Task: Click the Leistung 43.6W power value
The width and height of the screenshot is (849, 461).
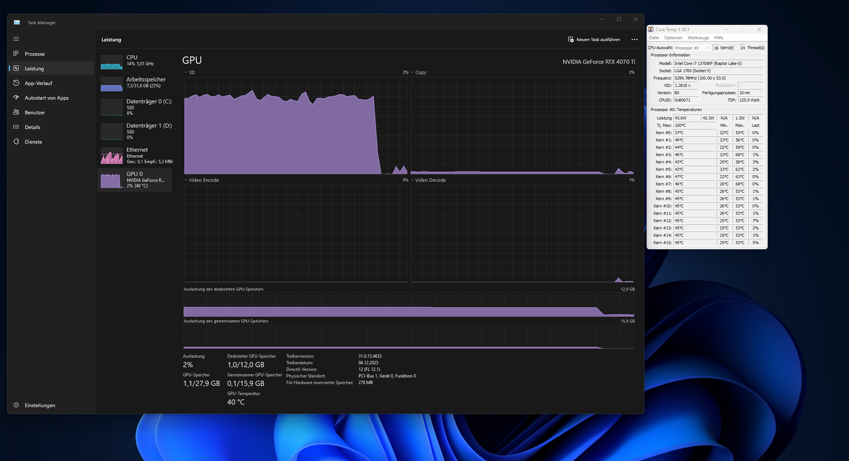Action: click(x=687, y=118)
